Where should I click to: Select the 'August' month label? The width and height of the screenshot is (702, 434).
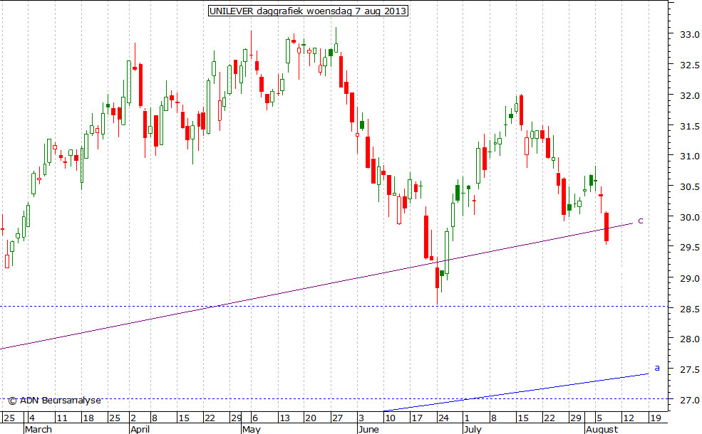point(602,429)
